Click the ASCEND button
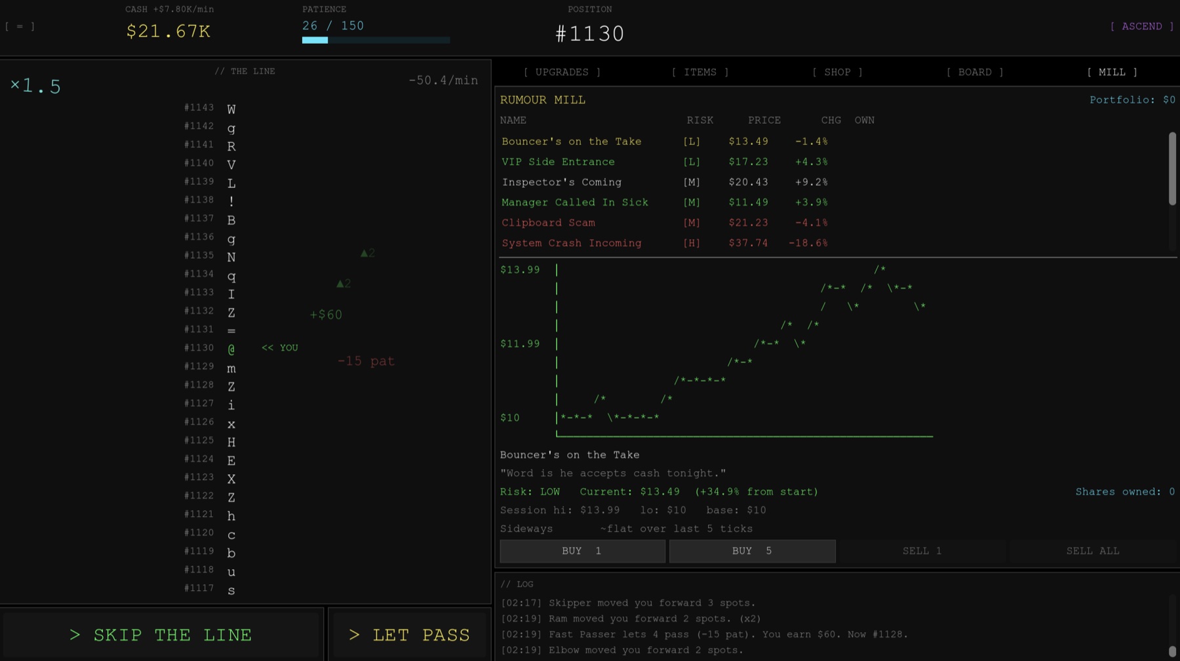This screenshot has width=1180, height=661. (1141, 26)
